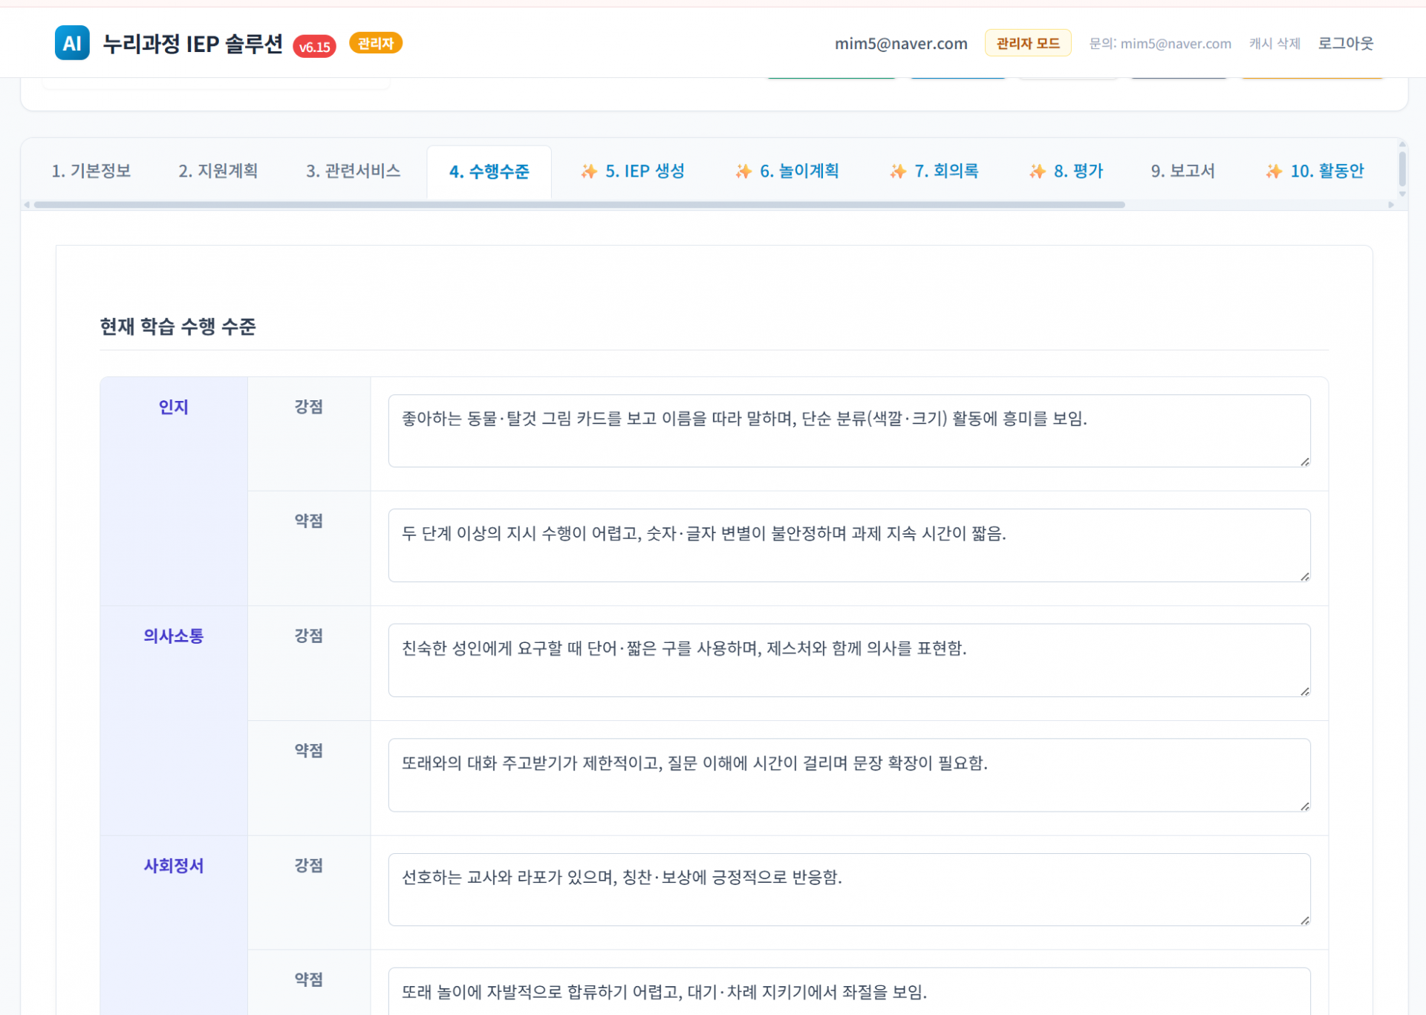The image size is (1426, 1015).
Task: Click the v6.15 version badge
Action: point(315,47)
